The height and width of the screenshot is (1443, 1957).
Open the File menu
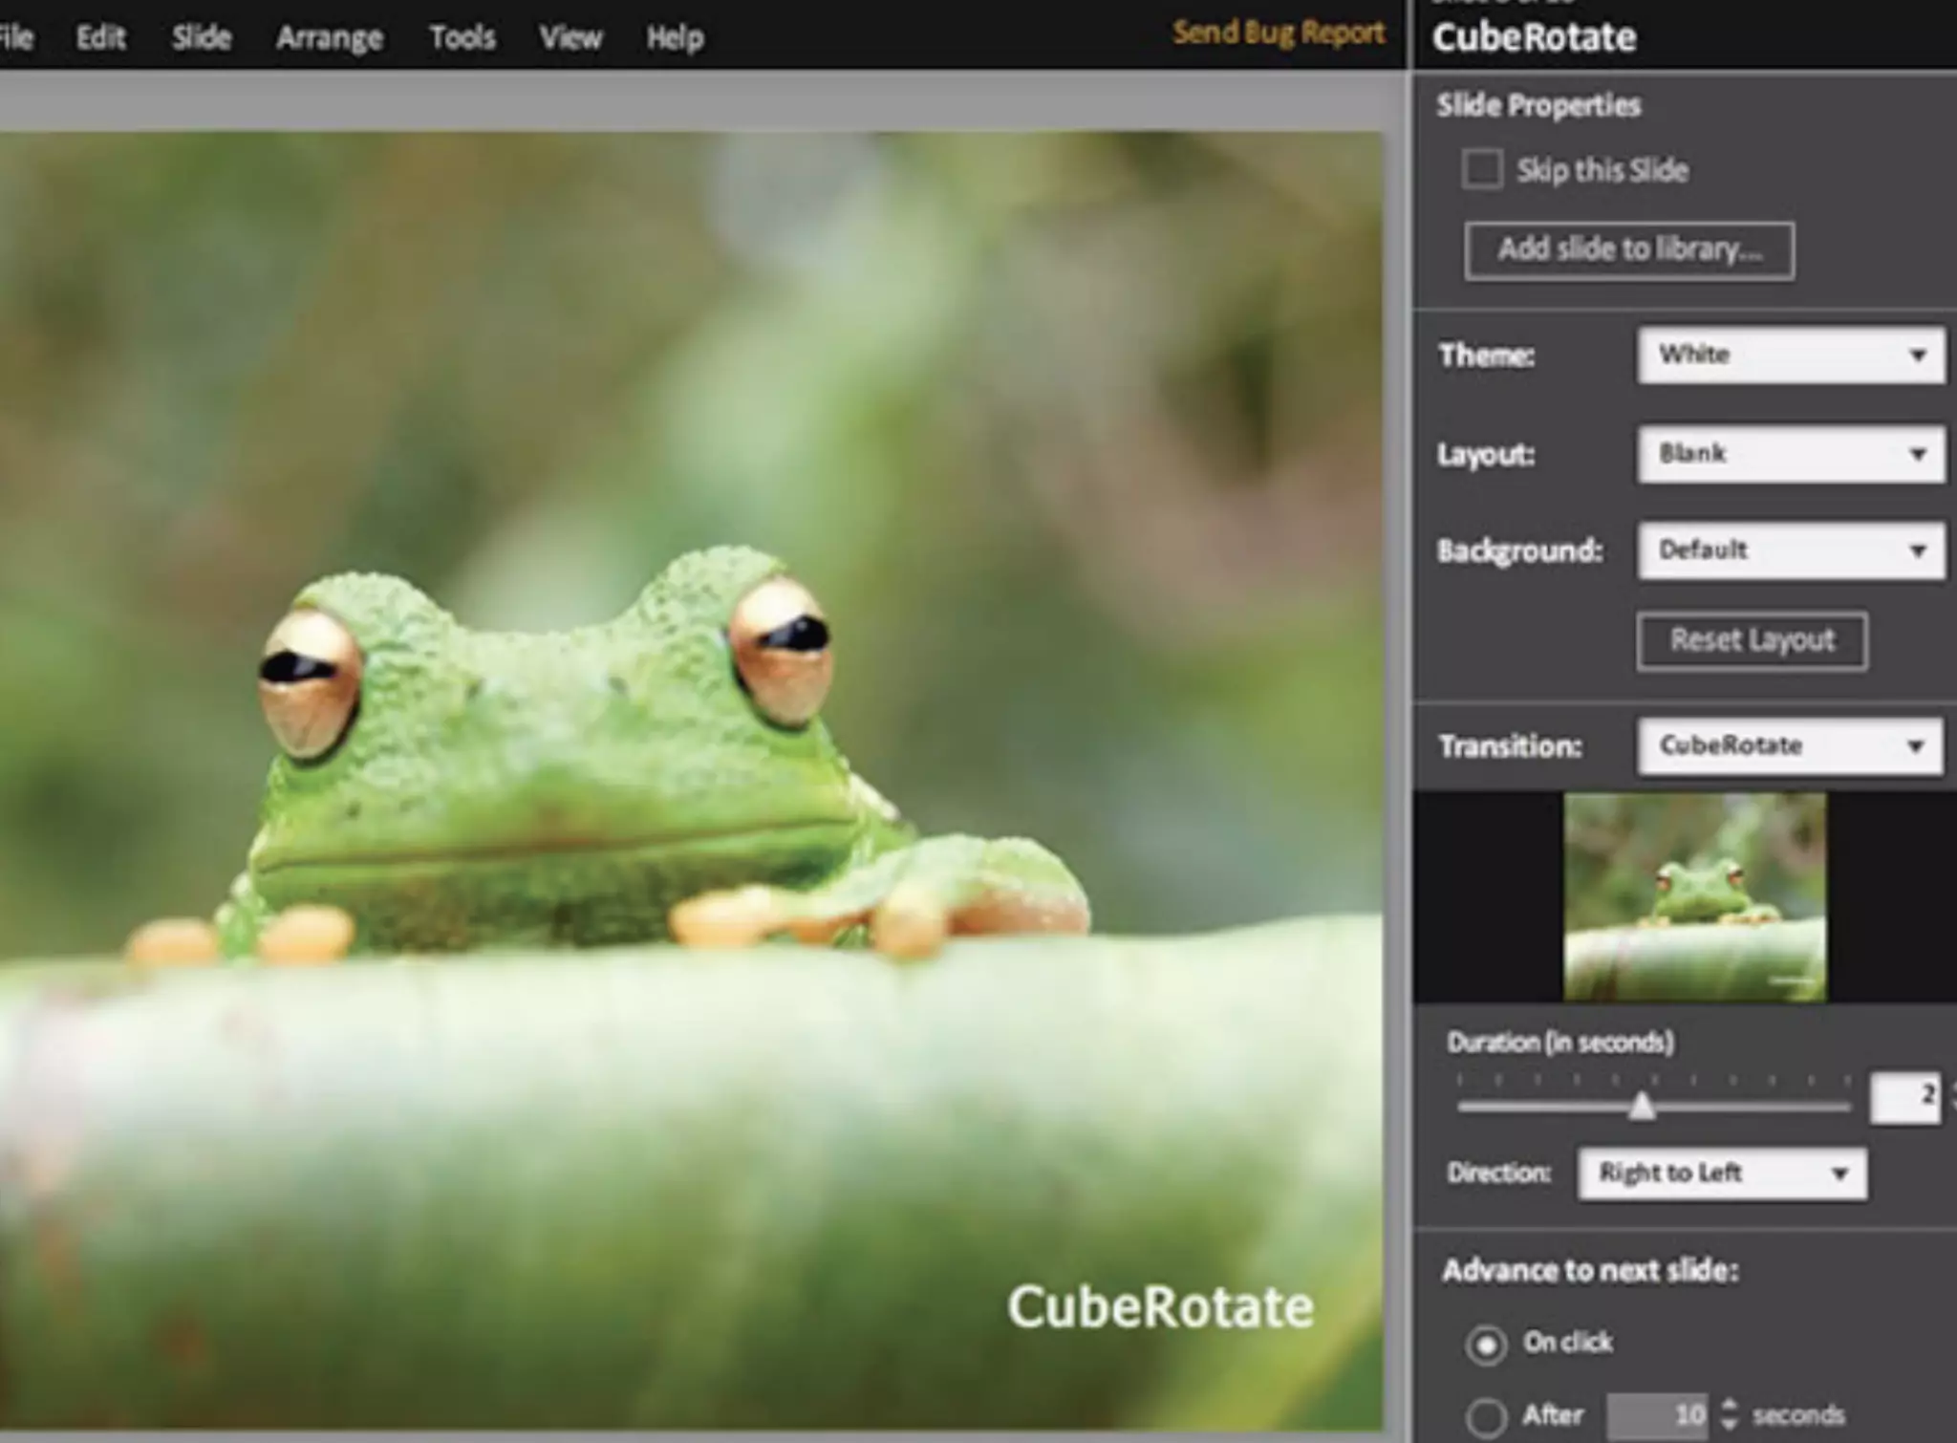pos(15,37)
